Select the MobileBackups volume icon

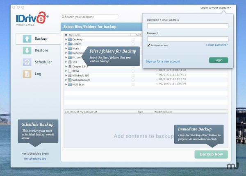point(70,80)
